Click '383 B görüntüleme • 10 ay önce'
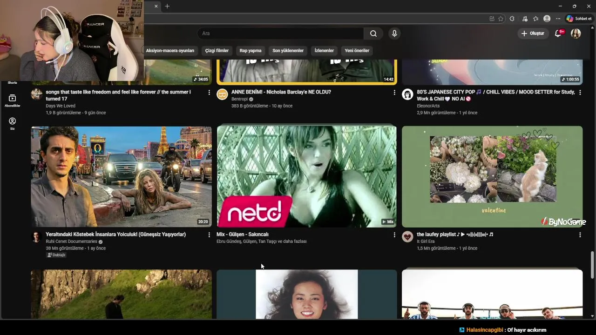The image size is (596, 335). pyautogui.click(x=262, y=106)
